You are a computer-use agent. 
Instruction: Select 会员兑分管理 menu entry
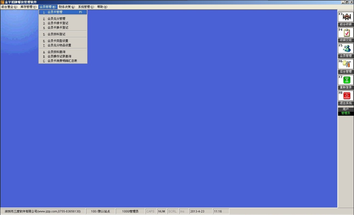(63, 19)
